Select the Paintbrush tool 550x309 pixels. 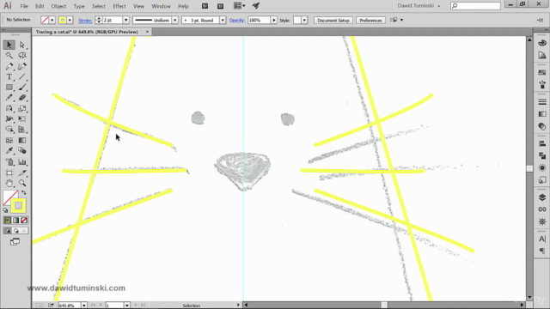pos(22,88)
